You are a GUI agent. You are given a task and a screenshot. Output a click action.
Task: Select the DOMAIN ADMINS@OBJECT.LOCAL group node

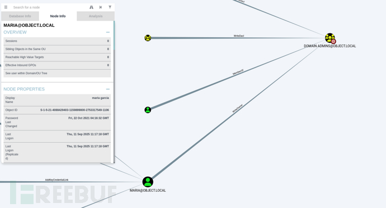tap(330, 38)
